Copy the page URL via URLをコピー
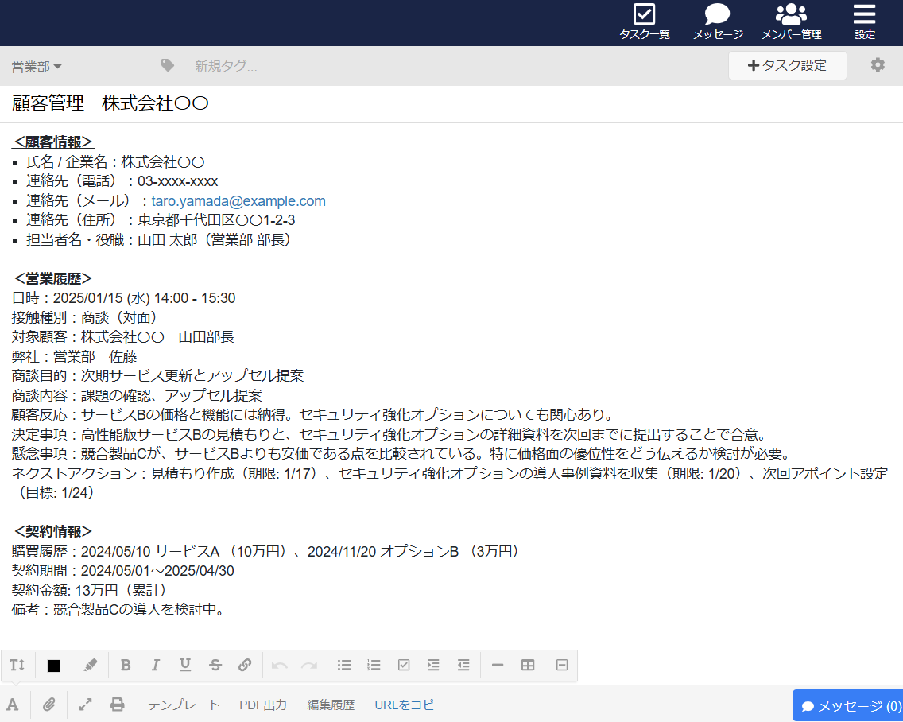Viewport: 903px width, 722px height. (x=409, y=705)
